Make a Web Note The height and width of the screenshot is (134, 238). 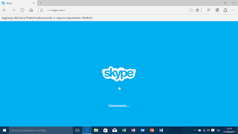click(217, 10)
